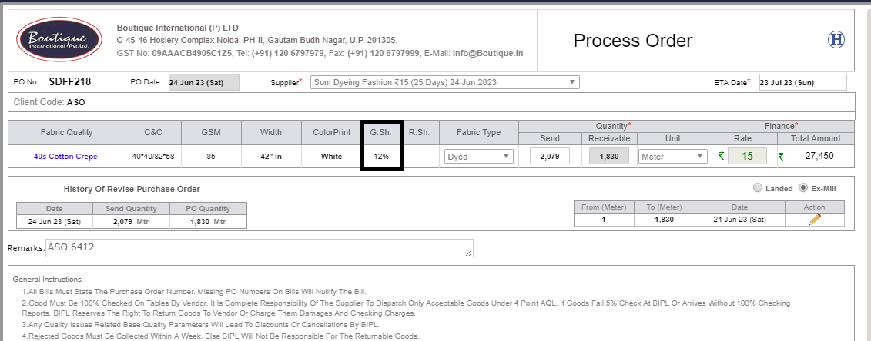
Task: Open the 40s Cotton Crepe link
Action: coord(67,156)
